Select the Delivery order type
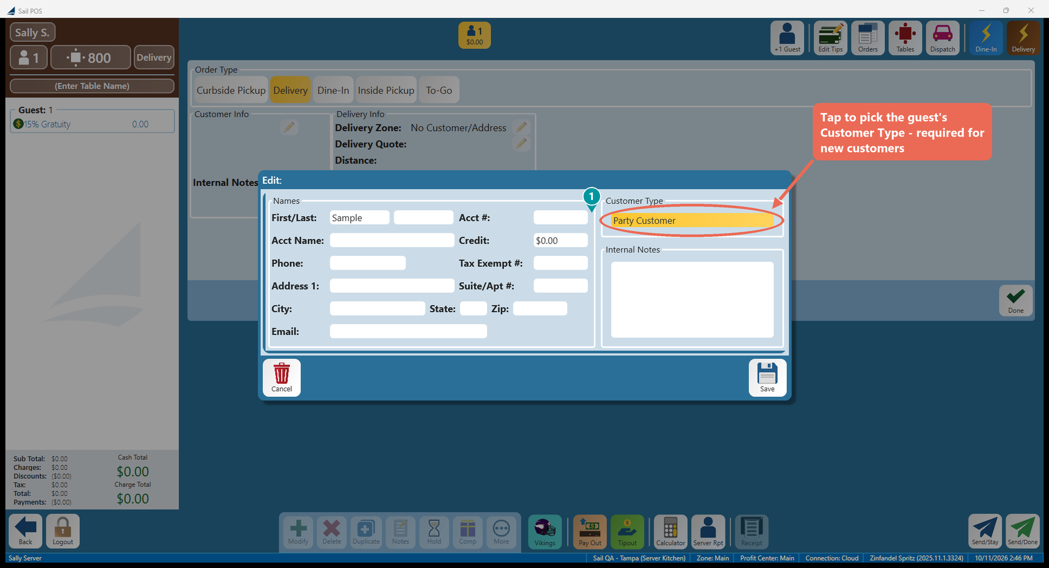This screenshot has width=1049, height=568. pos(290,90)
